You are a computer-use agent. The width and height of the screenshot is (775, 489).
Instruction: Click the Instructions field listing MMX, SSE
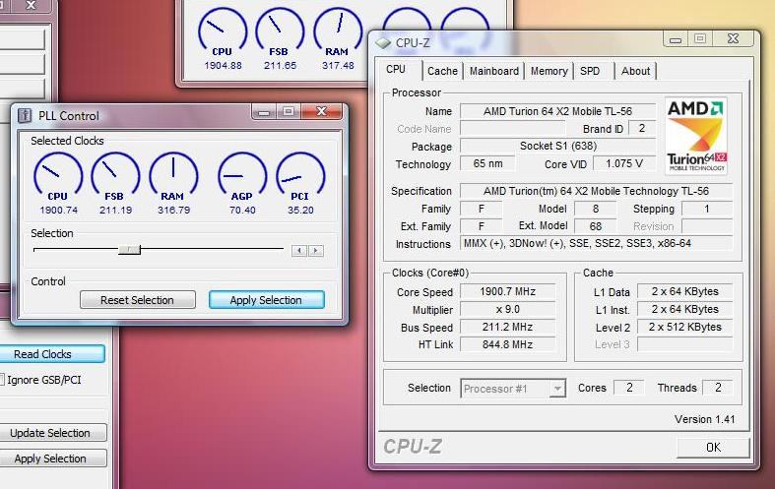(596, 243)
